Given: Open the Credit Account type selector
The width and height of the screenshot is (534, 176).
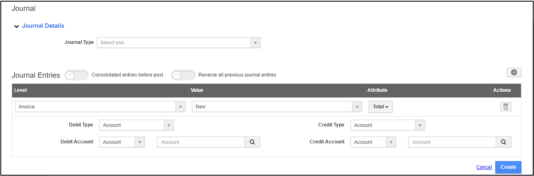Looking at the screenshot, I should (373, 142).
